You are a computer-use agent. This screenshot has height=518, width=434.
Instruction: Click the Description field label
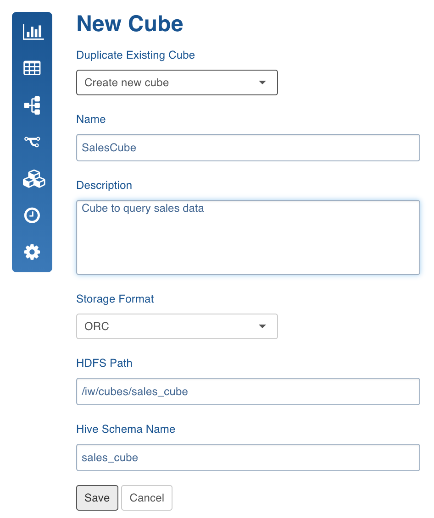tap(104, 185)
